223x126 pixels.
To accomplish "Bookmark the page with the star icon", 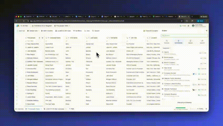I will coord(181,21).
